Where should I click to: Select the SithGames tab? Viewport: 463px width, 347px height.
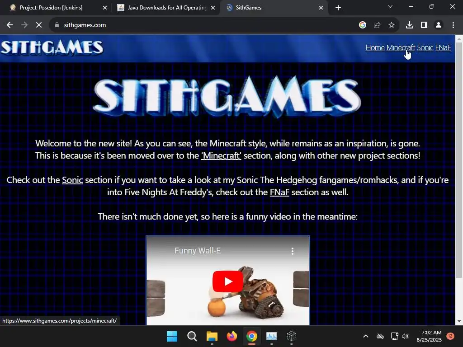pos(273,8)
